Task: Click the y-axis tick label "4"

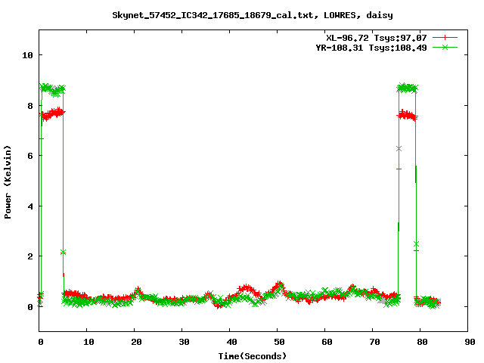Action: pos(30,206)
